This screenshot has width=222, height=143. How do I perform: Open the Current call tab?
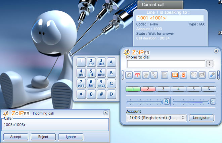coord(160,5)
